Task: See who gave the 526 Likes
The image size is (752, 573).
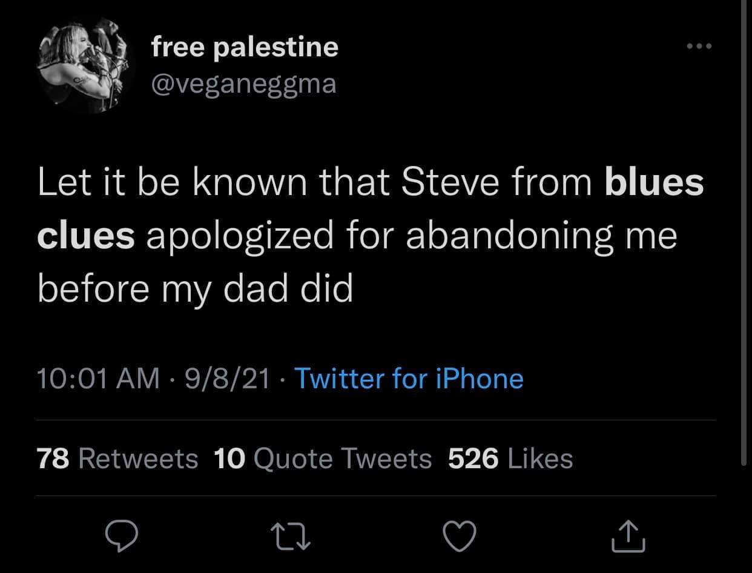Action: (510, 459)
